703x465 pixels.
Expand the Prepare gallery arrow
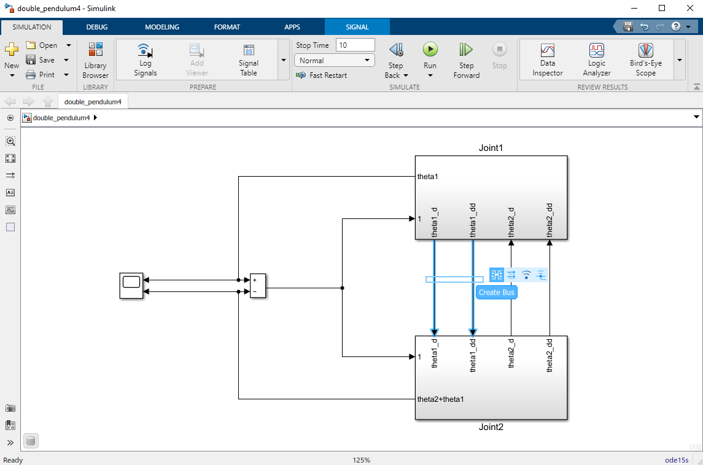point(284,60)
